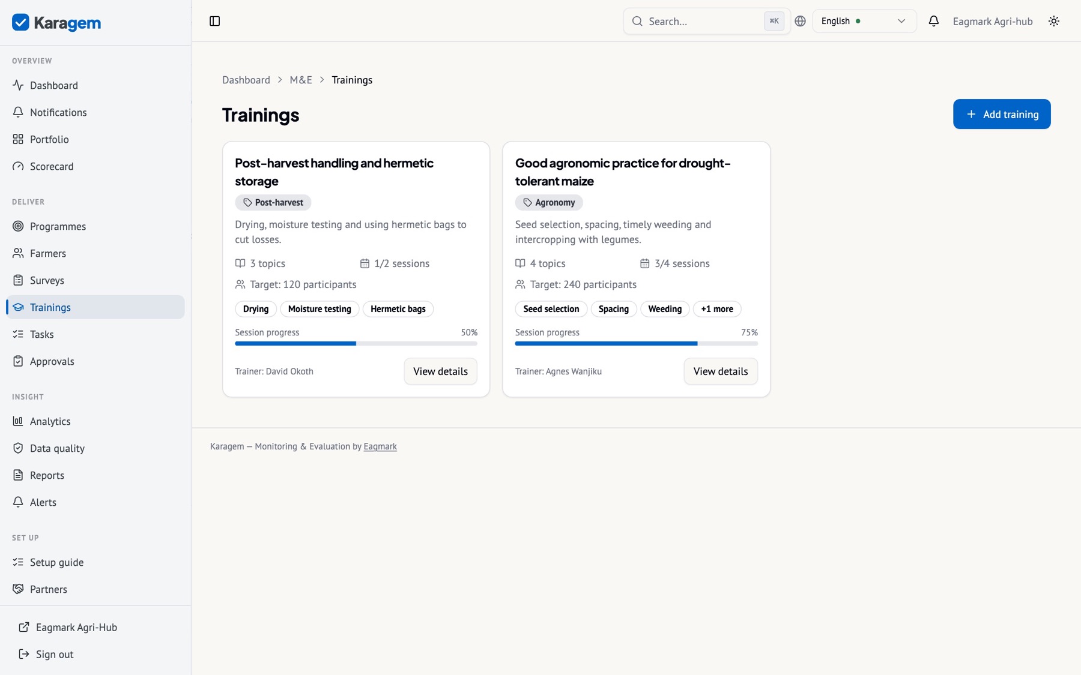Click 'Target: 240 participants' text
This screenshot has width=1081, height=675.
(583, 284)
